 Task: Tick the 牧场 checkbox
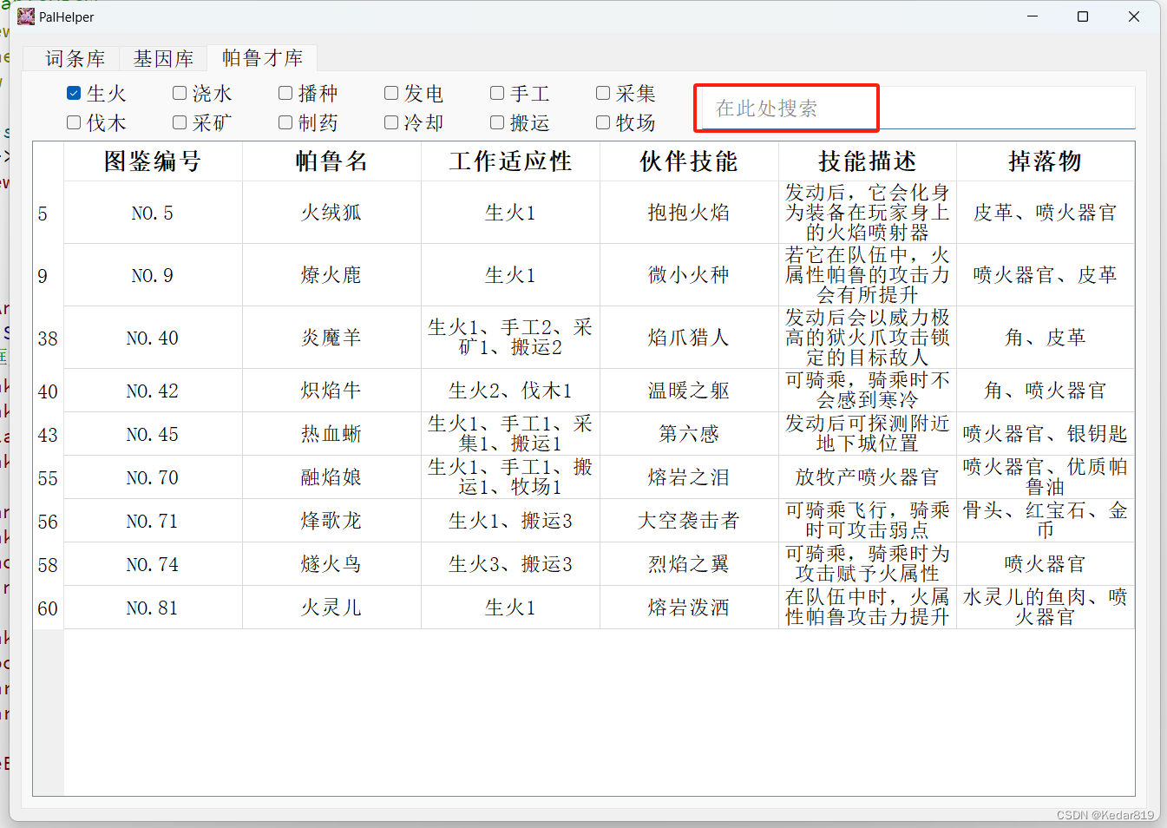tap(603, 122)
